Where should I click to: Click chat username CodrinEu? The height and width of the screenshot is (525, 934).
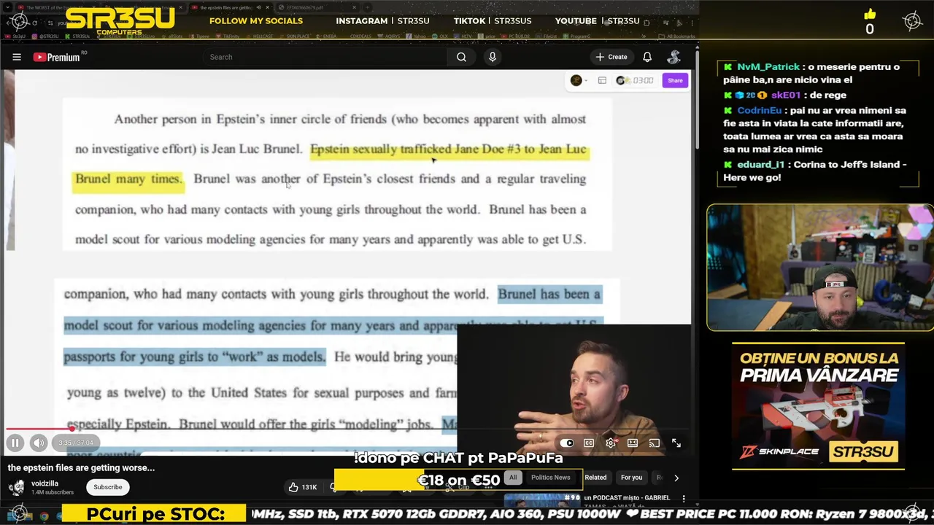pos(759,111)
